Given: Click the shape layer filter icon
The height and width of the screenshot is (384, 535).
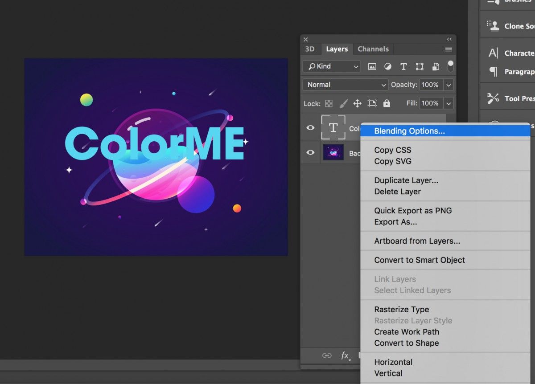Looking at the screenshot, I should click(x=420, y=66).
